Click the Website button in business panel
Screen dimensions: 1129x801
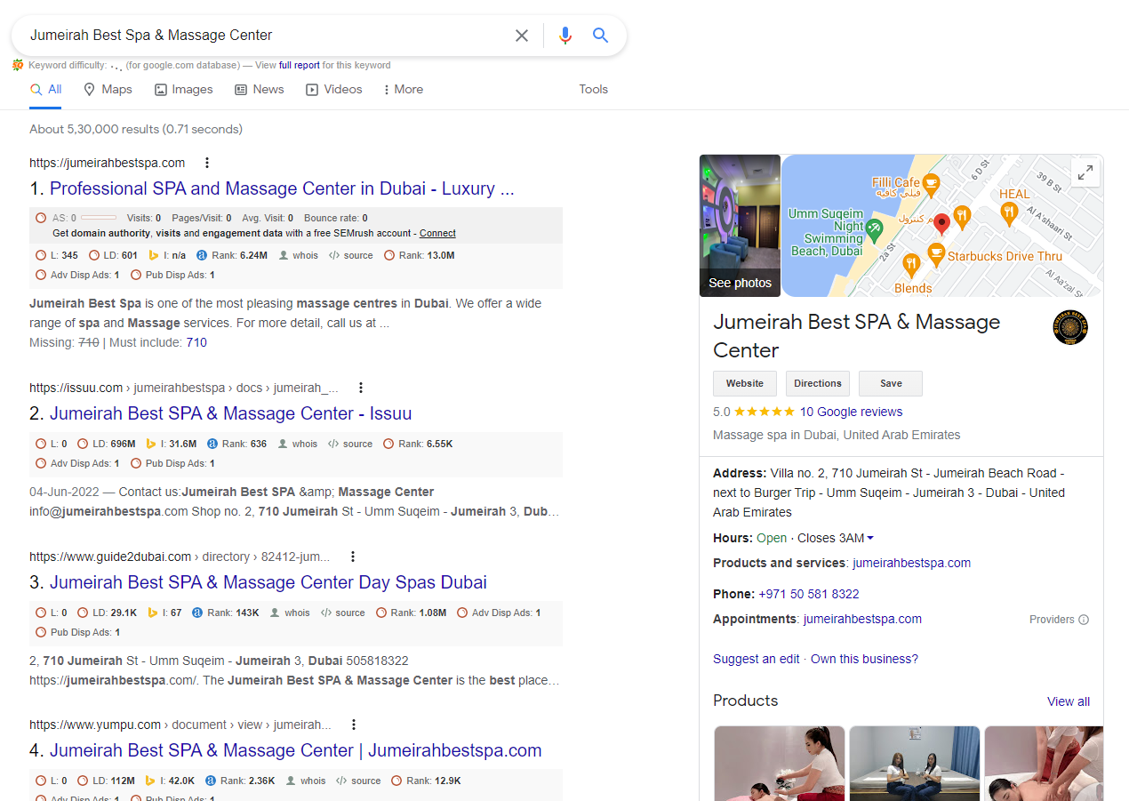744,383
